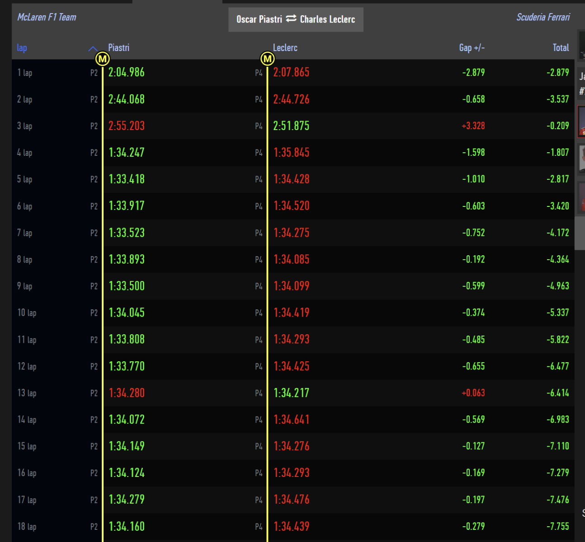Click the total value -4.172
Viewport: 585px width, 542px height.
click(557, 233)
